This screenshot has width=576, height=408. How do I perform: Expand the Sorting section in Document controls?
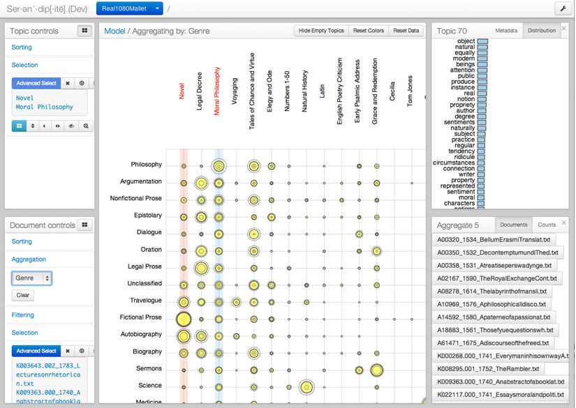pyautogui.click(x=22, y=241)
